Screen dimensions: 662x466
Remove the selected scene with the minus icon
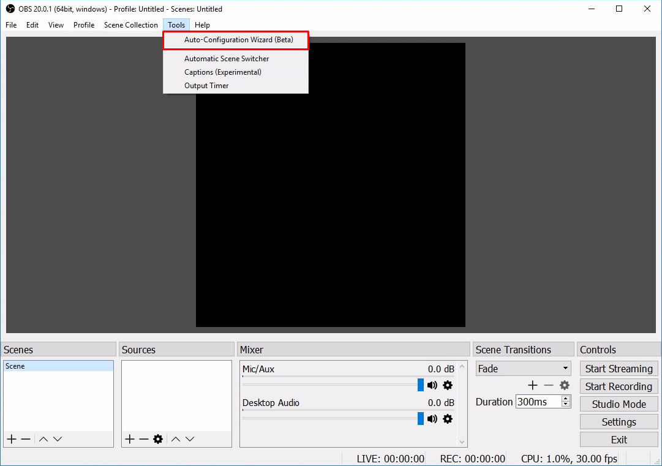tap(26, 439)
